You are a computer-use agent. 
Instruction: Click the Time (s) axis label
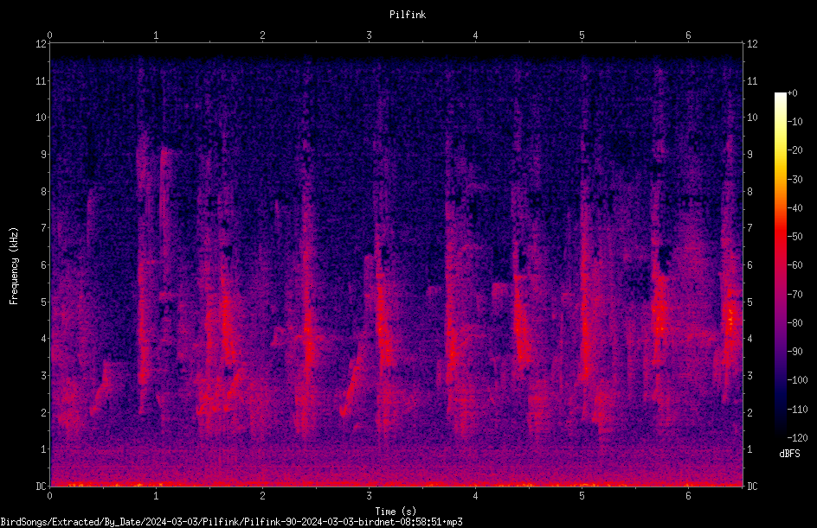(396, 512)
